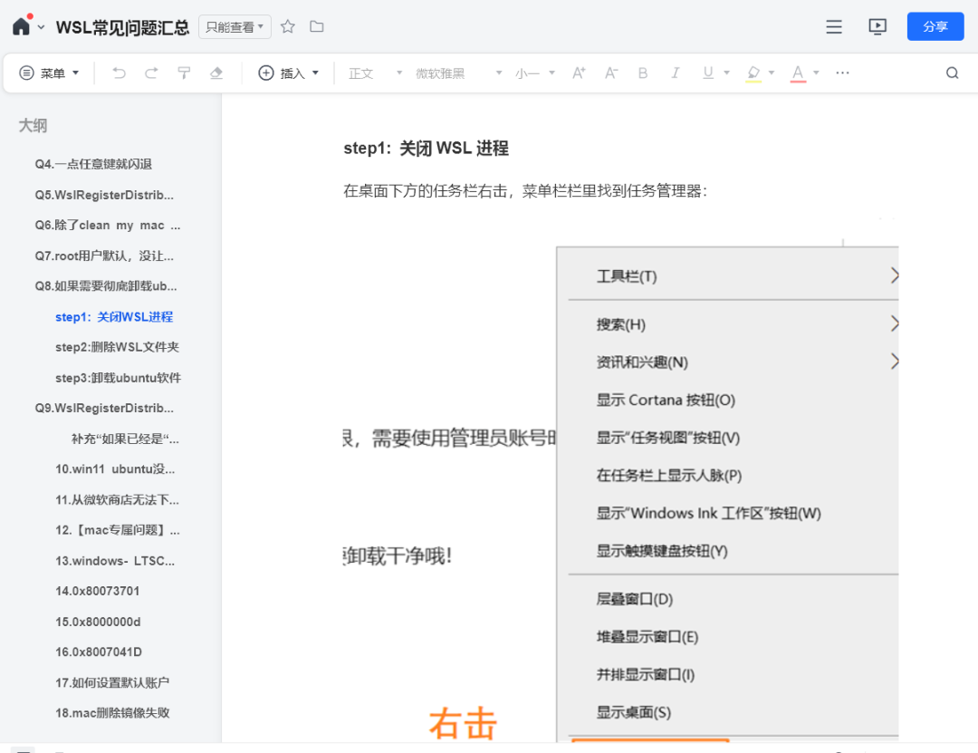Click 并排显示窗口(I) menu entry

646,674
